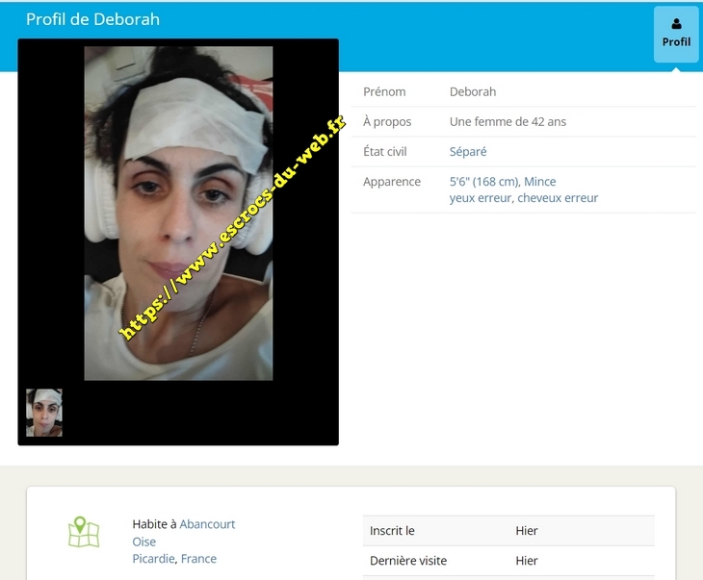The width and height of the screenshot is (703, 580).
Task: Click the cheveux erreur link
Action: [559, 198]
